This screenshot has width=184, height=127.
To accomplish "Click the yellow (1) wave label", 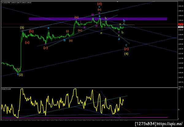I will (18, 69).
